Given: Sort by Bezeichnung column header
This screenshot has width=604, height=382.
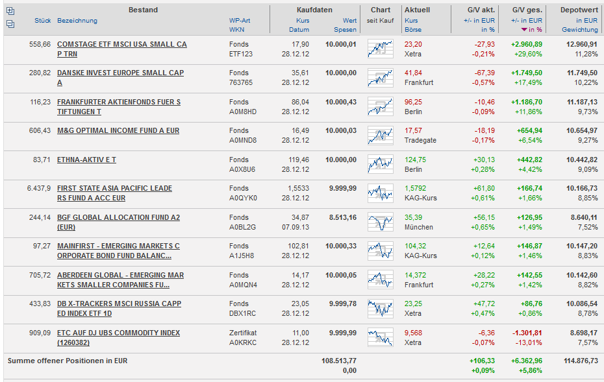Looking at the screenshot, I should pyautogui.click(x=77, y=20).
